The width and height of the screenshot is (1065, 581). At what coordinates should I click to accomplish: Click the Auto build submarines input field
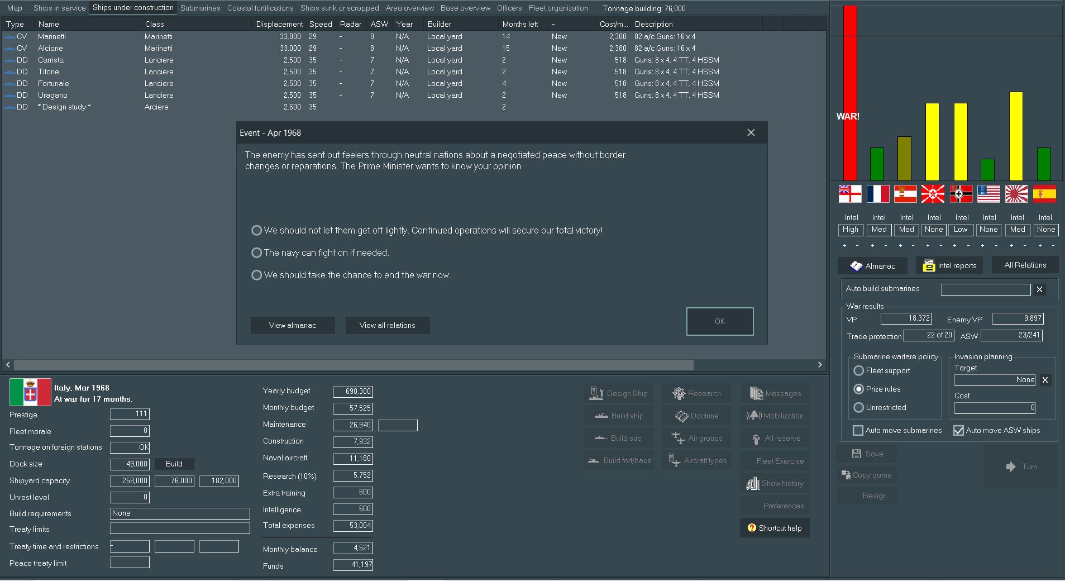pos(986,289)
